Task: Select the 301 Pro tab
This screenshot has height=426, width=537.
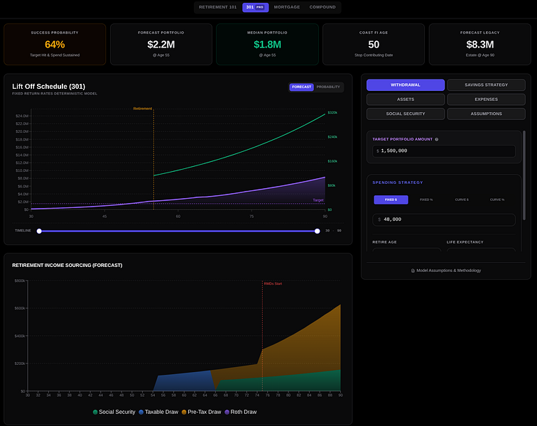Action: pyautogui.click(x=255, y=7)
